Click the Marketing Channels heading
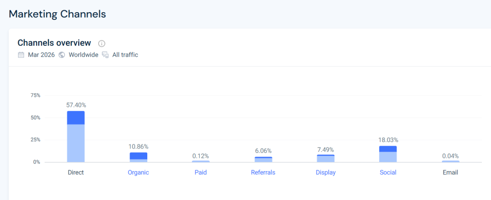This screenshot has width=491, height=200. pyautogui.click(x=57, y=14)
